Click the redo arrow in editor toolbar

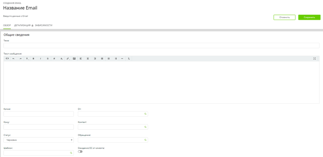coord(21,59)
